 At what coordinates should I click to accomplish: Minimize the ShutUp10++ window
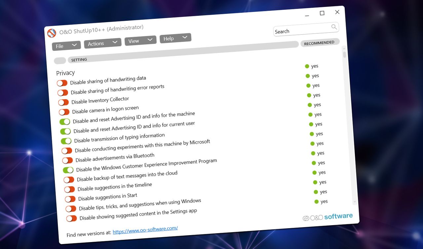coord(307,15)
